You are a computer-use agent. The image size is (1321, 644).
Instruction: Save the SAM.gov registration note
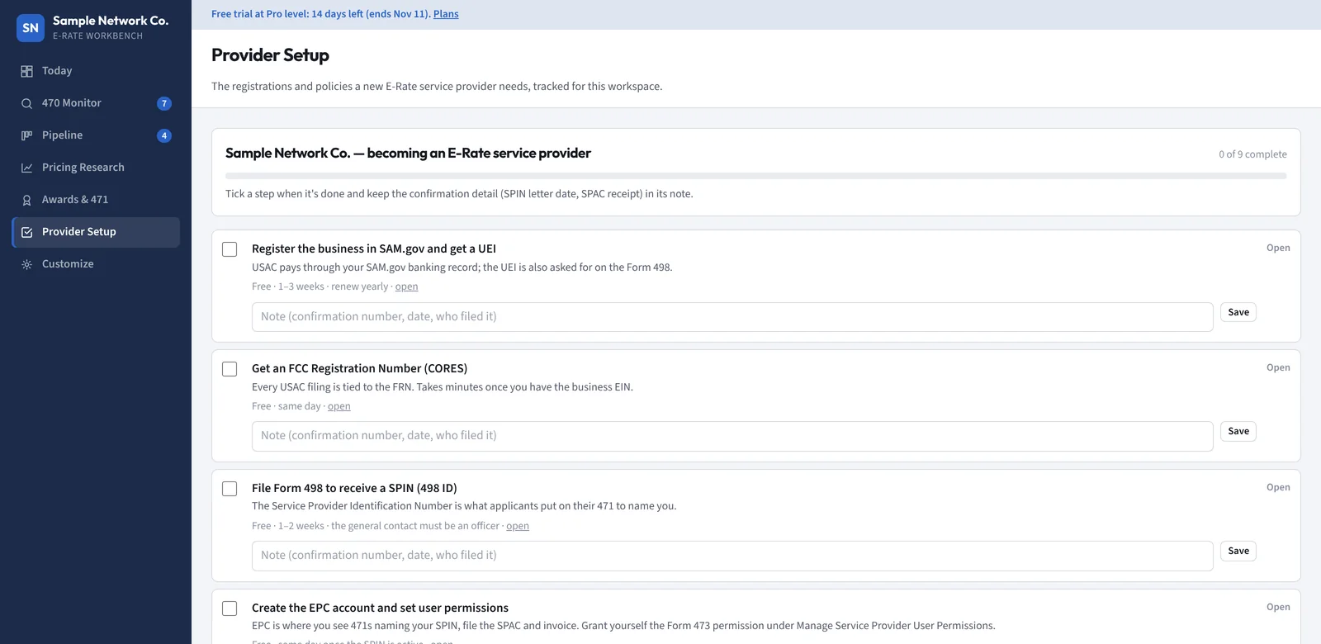(1238, 312)
